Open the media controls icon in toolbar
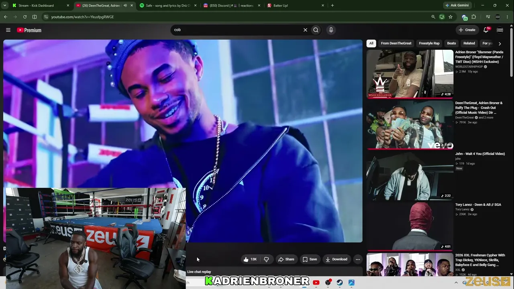The width and height of the screenshot is (514, 289). pyautogui.click(x=488, y=17)
